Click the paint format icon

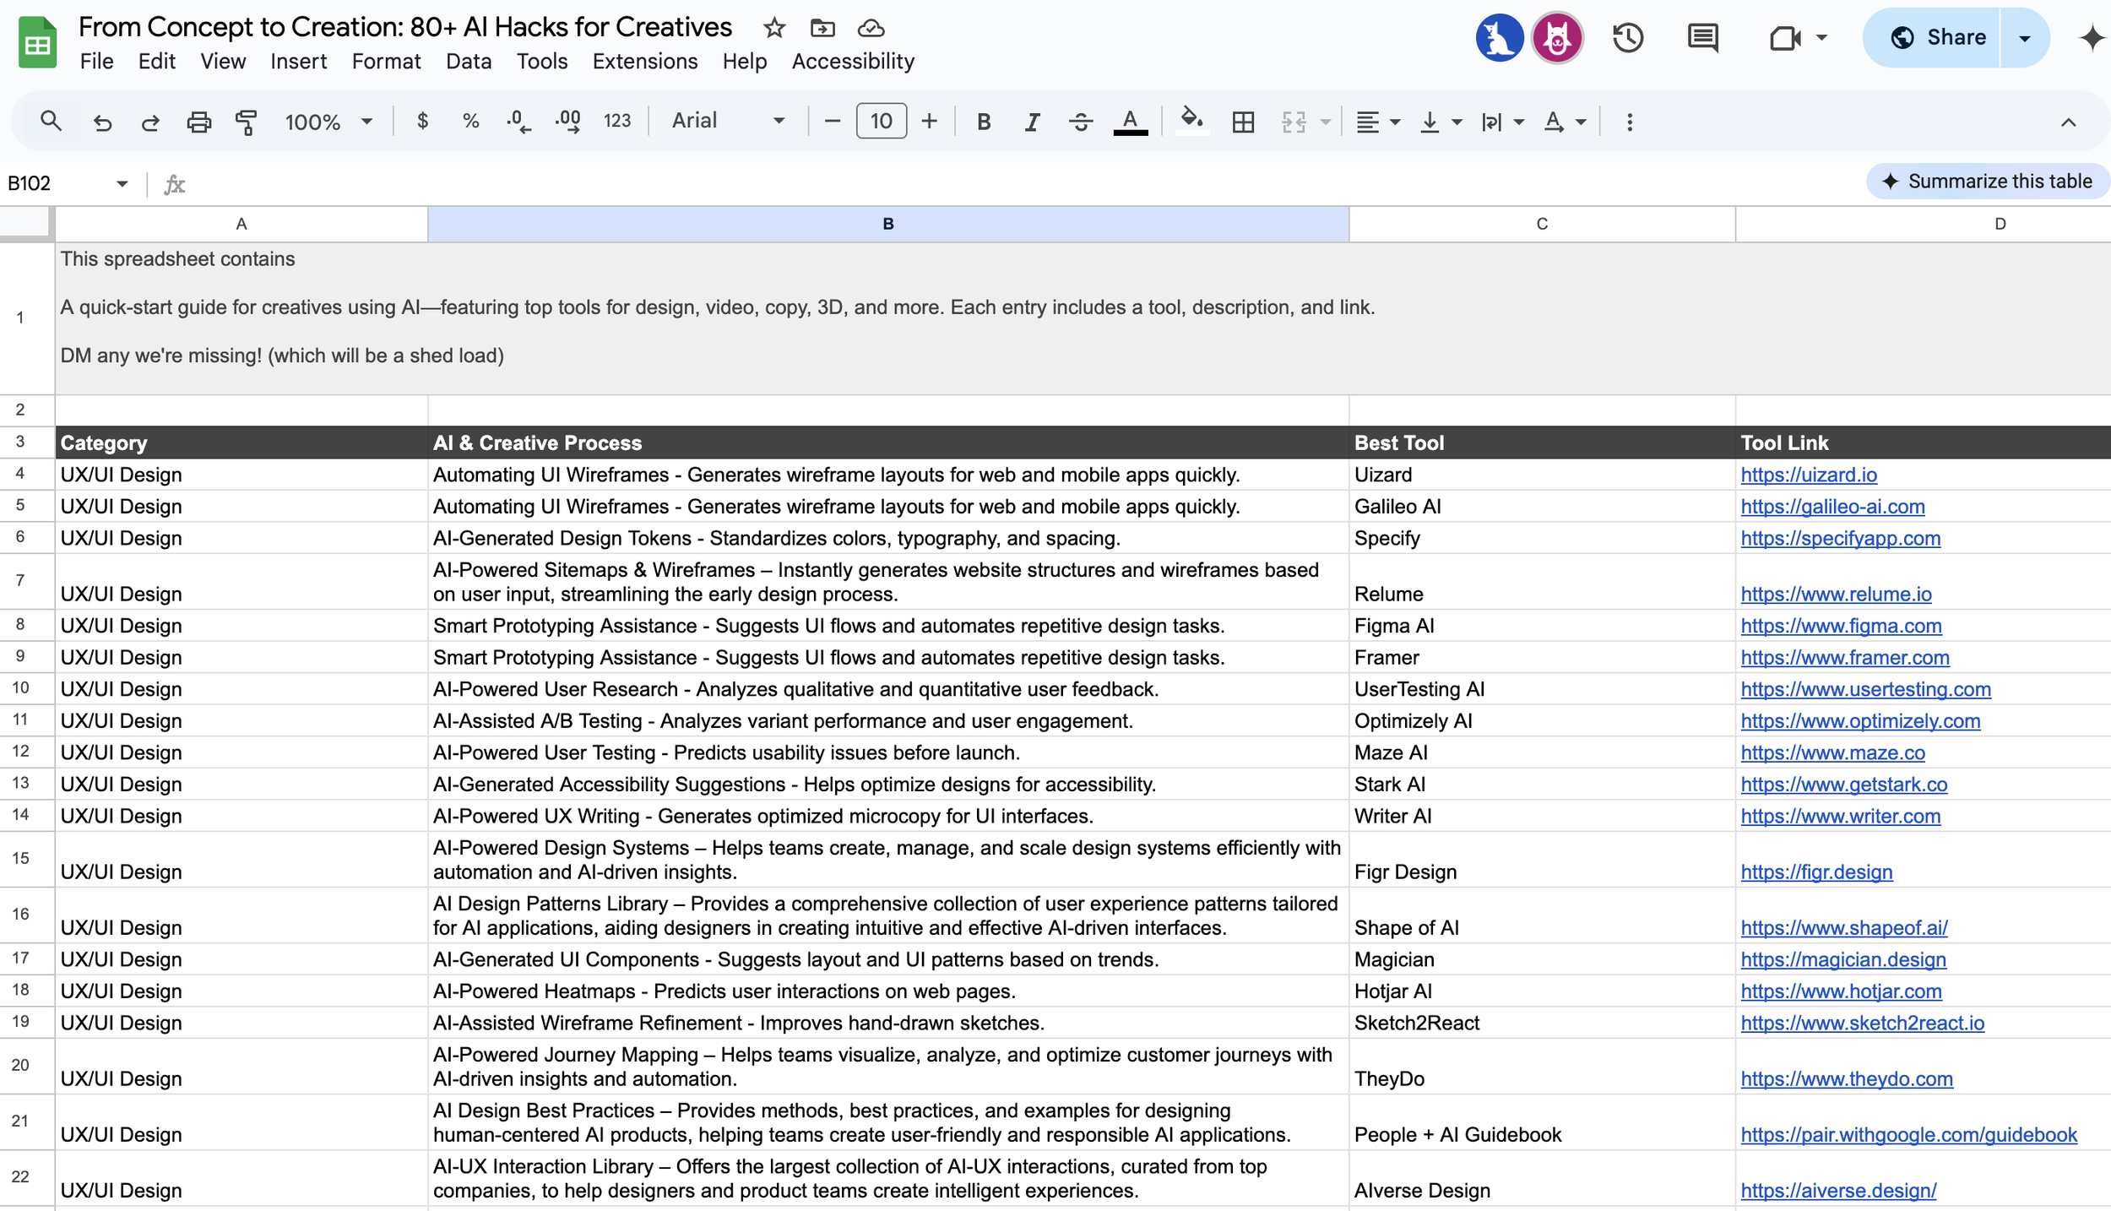[x=246, y=122]
